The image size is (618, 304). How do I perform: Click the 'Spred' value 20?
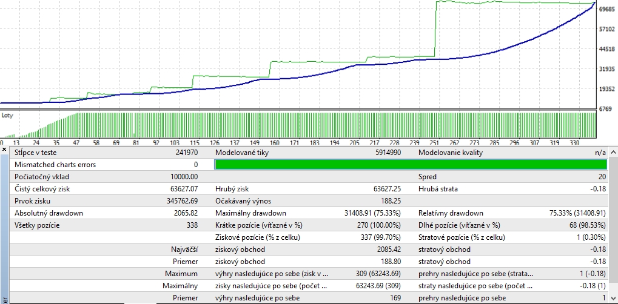pos(602,177)
